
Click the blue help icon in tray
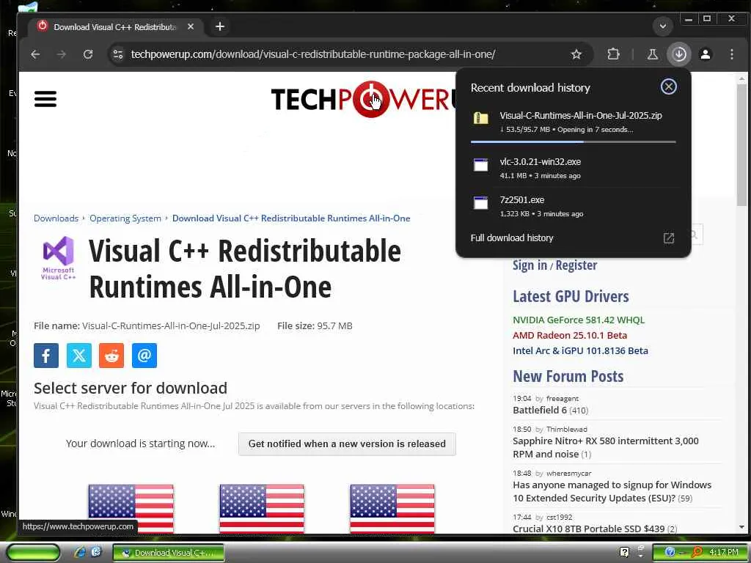(x=670, y=552)
